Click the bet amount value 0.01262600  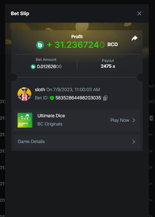(x=49, y=67)
